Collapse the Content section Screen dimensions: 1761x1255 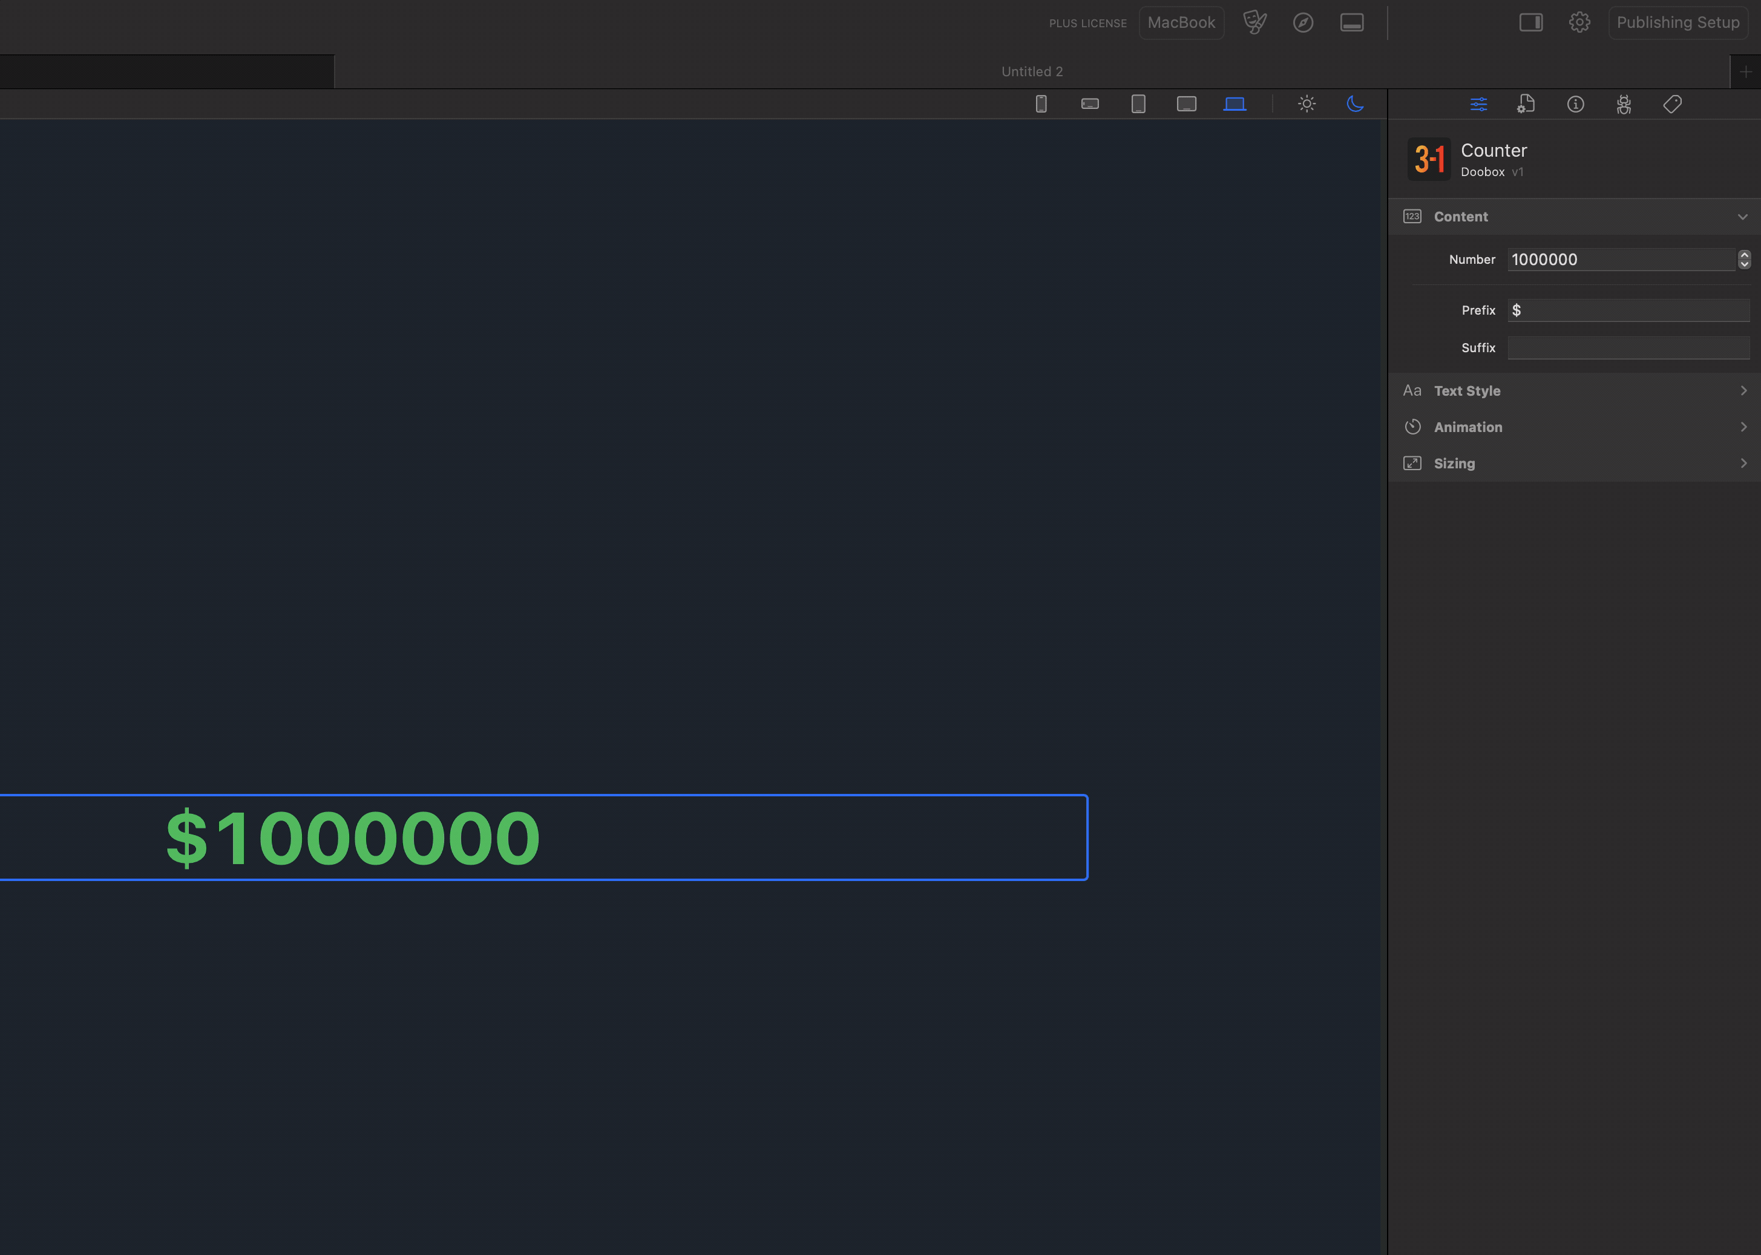(x=1742, y=217)
